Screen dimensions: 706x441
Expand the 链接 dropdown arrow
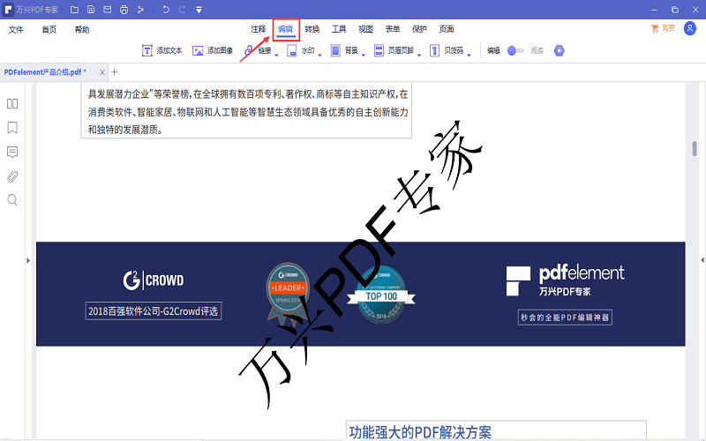(x=276, y=55)
